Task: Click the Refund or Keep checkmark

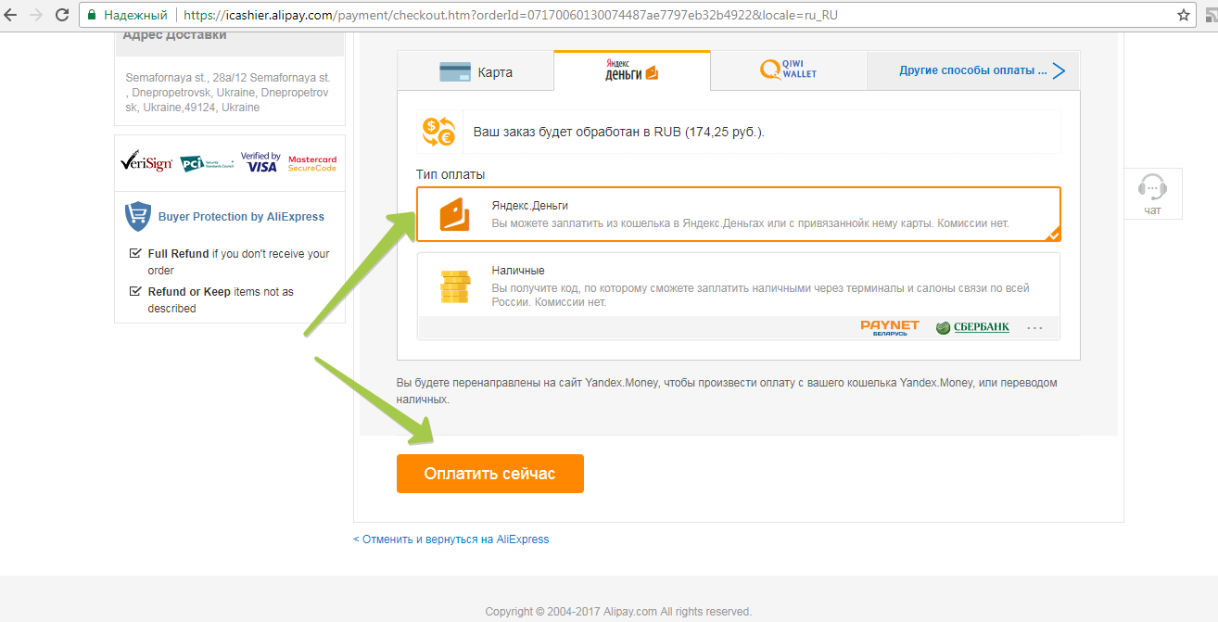Action: (134, 291)
